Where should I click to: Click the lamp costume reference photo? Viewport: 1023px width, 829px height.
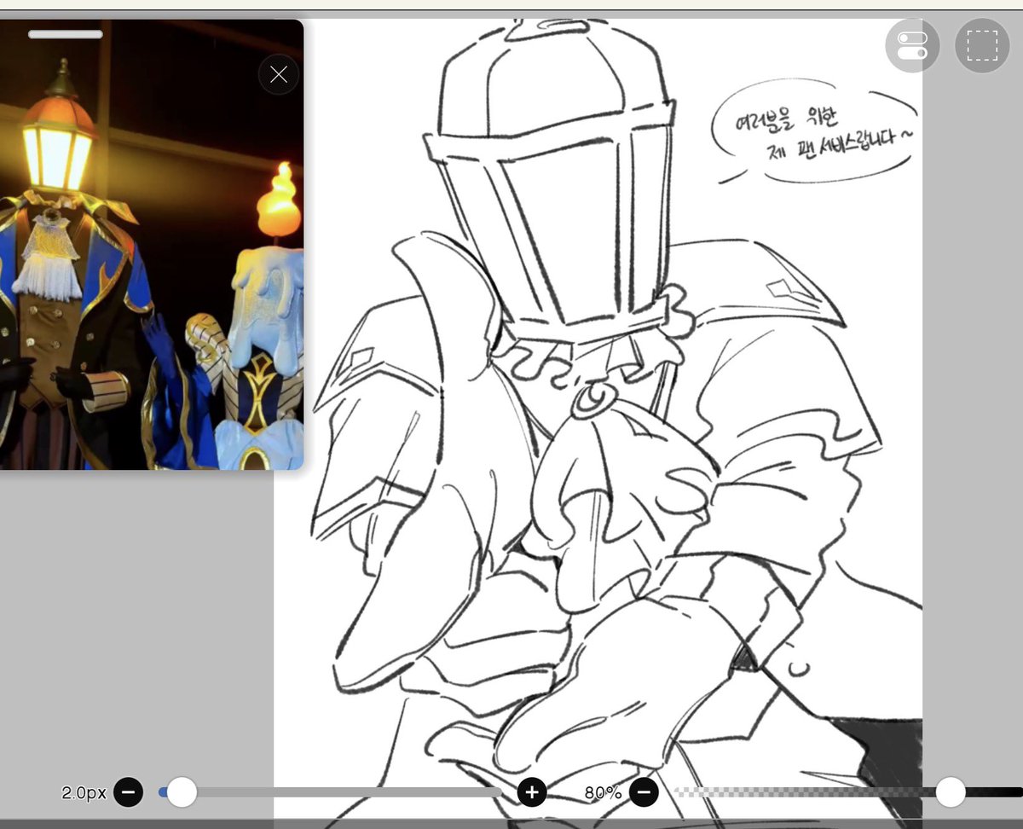(152, 245)
